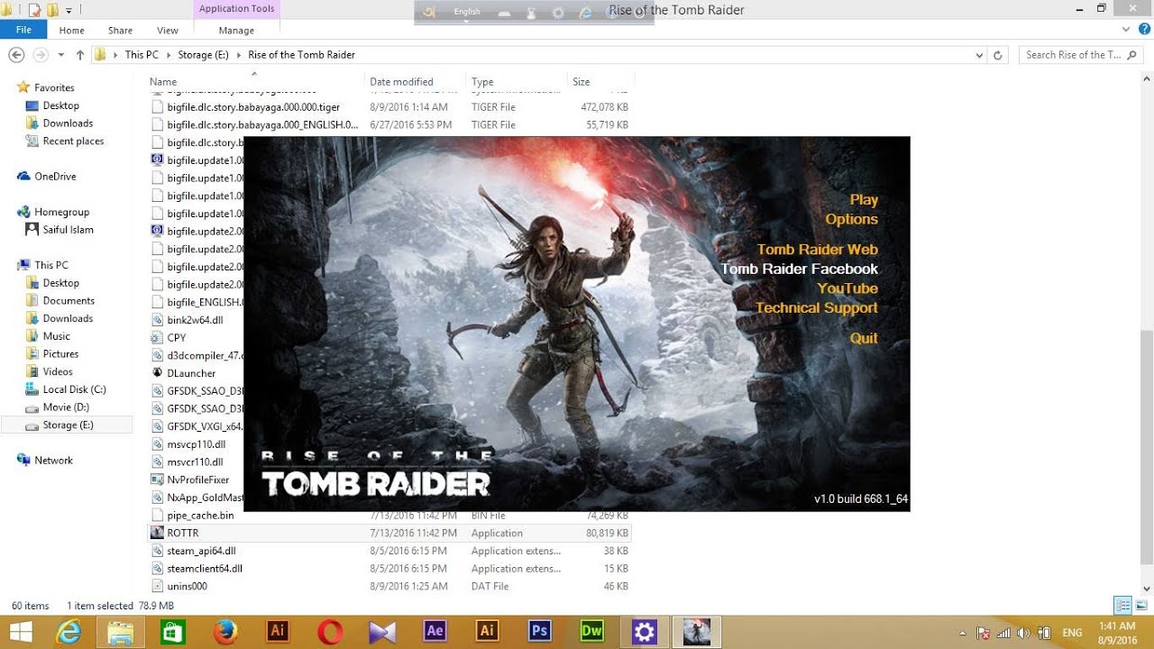Viewport: 1154px width, 649px height.
Task: Quit the Tomb Raider launcher
Action: pyautogui.click(x=864, y=338)
